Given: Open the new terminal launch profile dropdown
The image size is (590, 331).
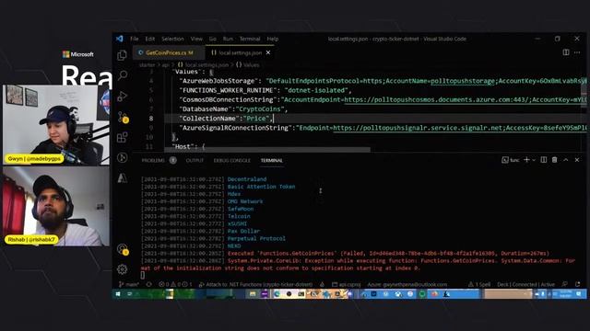Looking at the screenshot, I should pyautogui.click(x=534, y=160).
